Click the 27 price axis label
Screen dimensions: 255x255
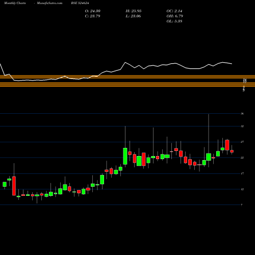pyautogui.click(x=242, y=142)
